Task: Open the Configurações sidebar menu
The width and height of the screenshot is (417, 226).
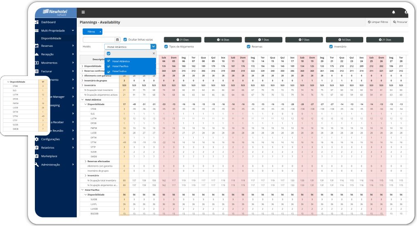Action: [x=50, y=139]
